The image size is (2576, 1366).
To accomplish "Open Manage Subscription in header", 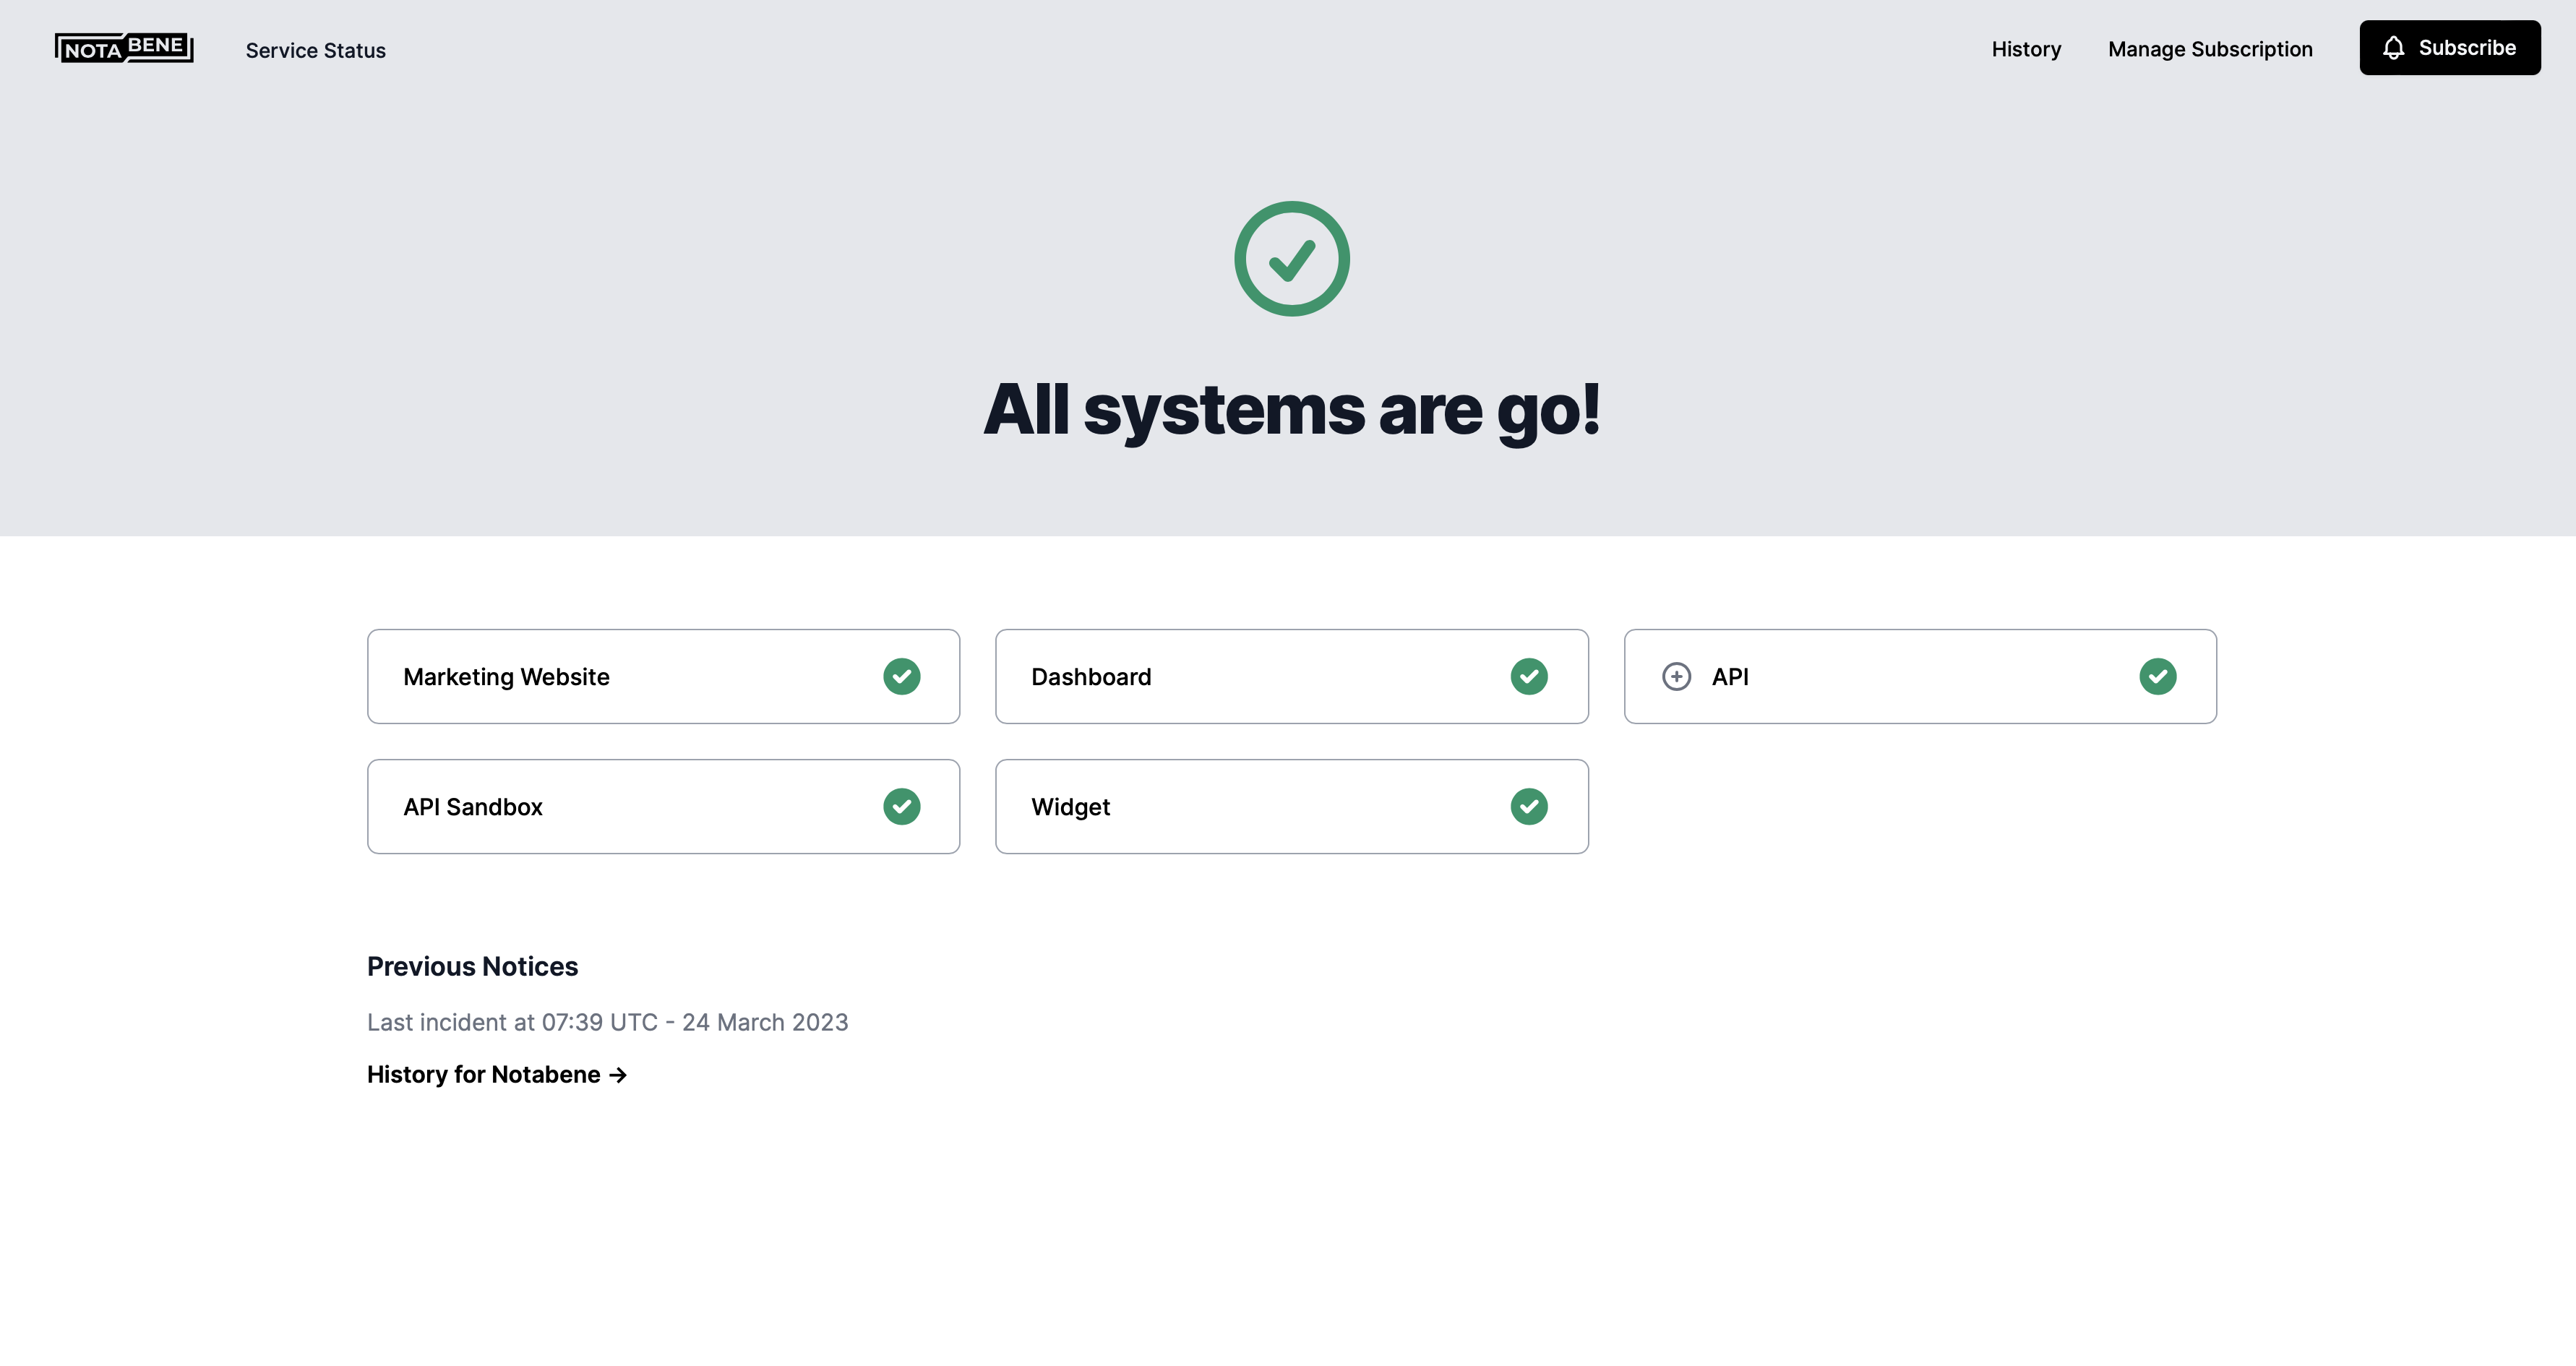I will pos(2209,49).
